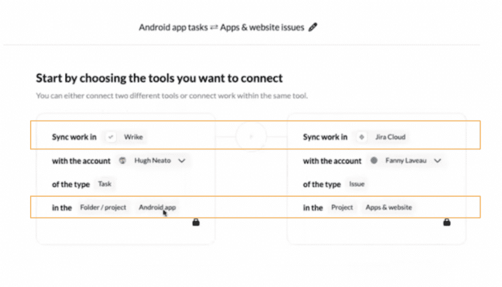Screen dimensions: 502x287
Task: Expand the Hugh Neato account dropdown
Action: point(182,160)
